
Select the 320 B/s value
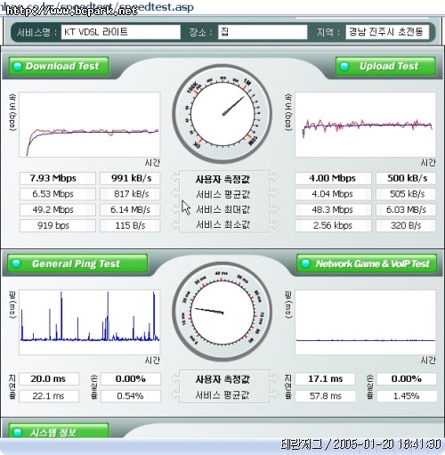406,225
